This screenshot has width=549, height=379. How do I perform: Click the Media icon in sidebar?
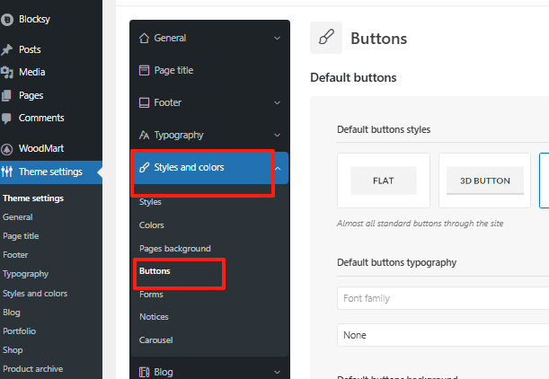pyautogui.click(x=7, y=72)
